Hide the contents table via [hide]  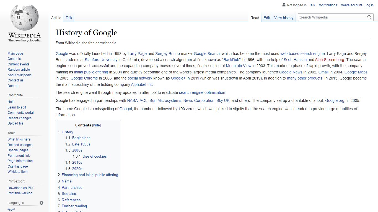click(x=97, y=125)
